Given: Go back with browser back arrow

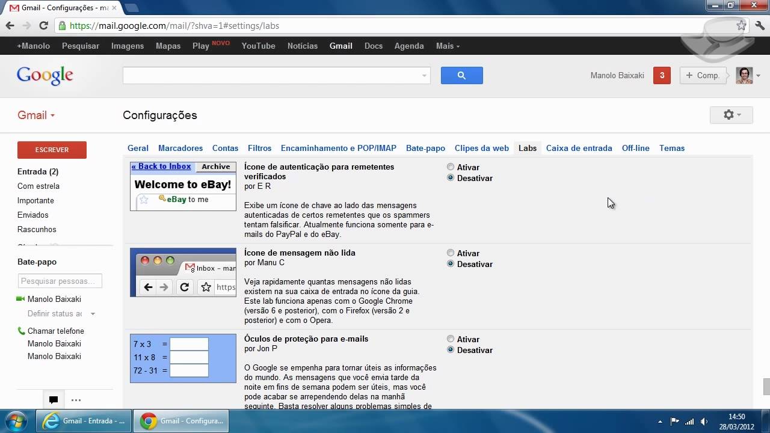Looking at the screenshot, I should 10,25.
